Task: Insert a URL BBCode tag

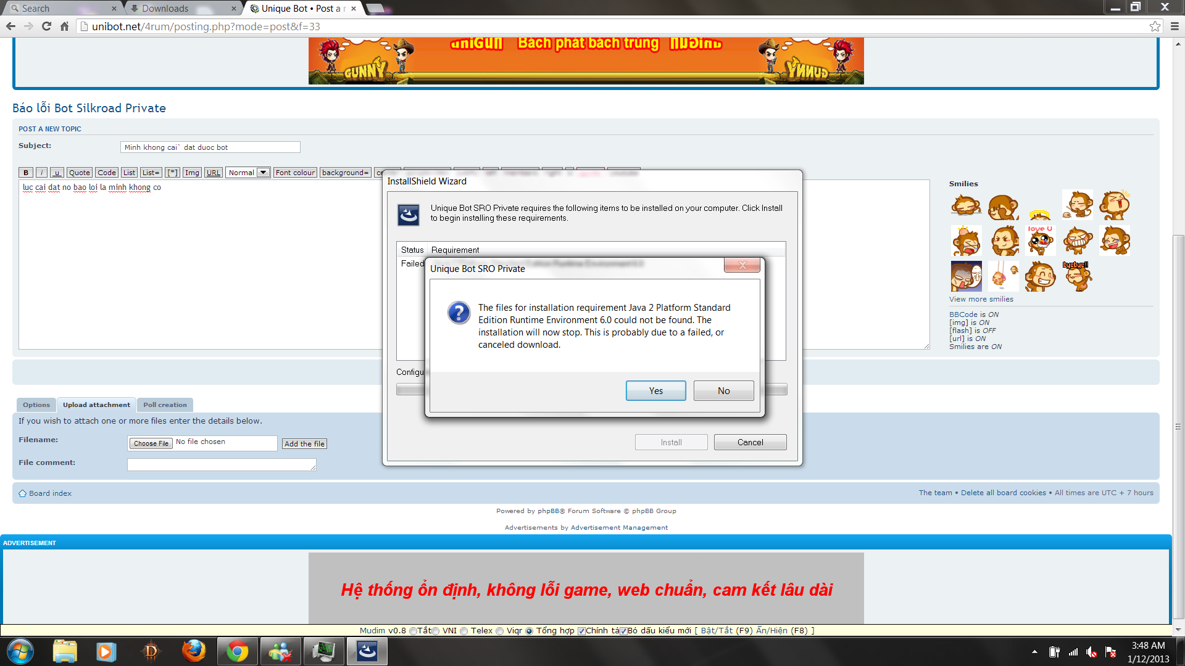Action: (214, 173)
